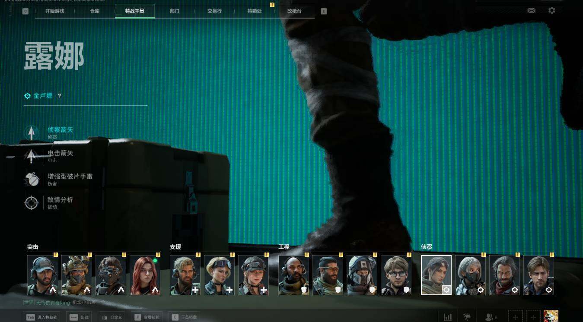Click the Q key icon before the tabs

pyautogui.click(x=25, y=11)
